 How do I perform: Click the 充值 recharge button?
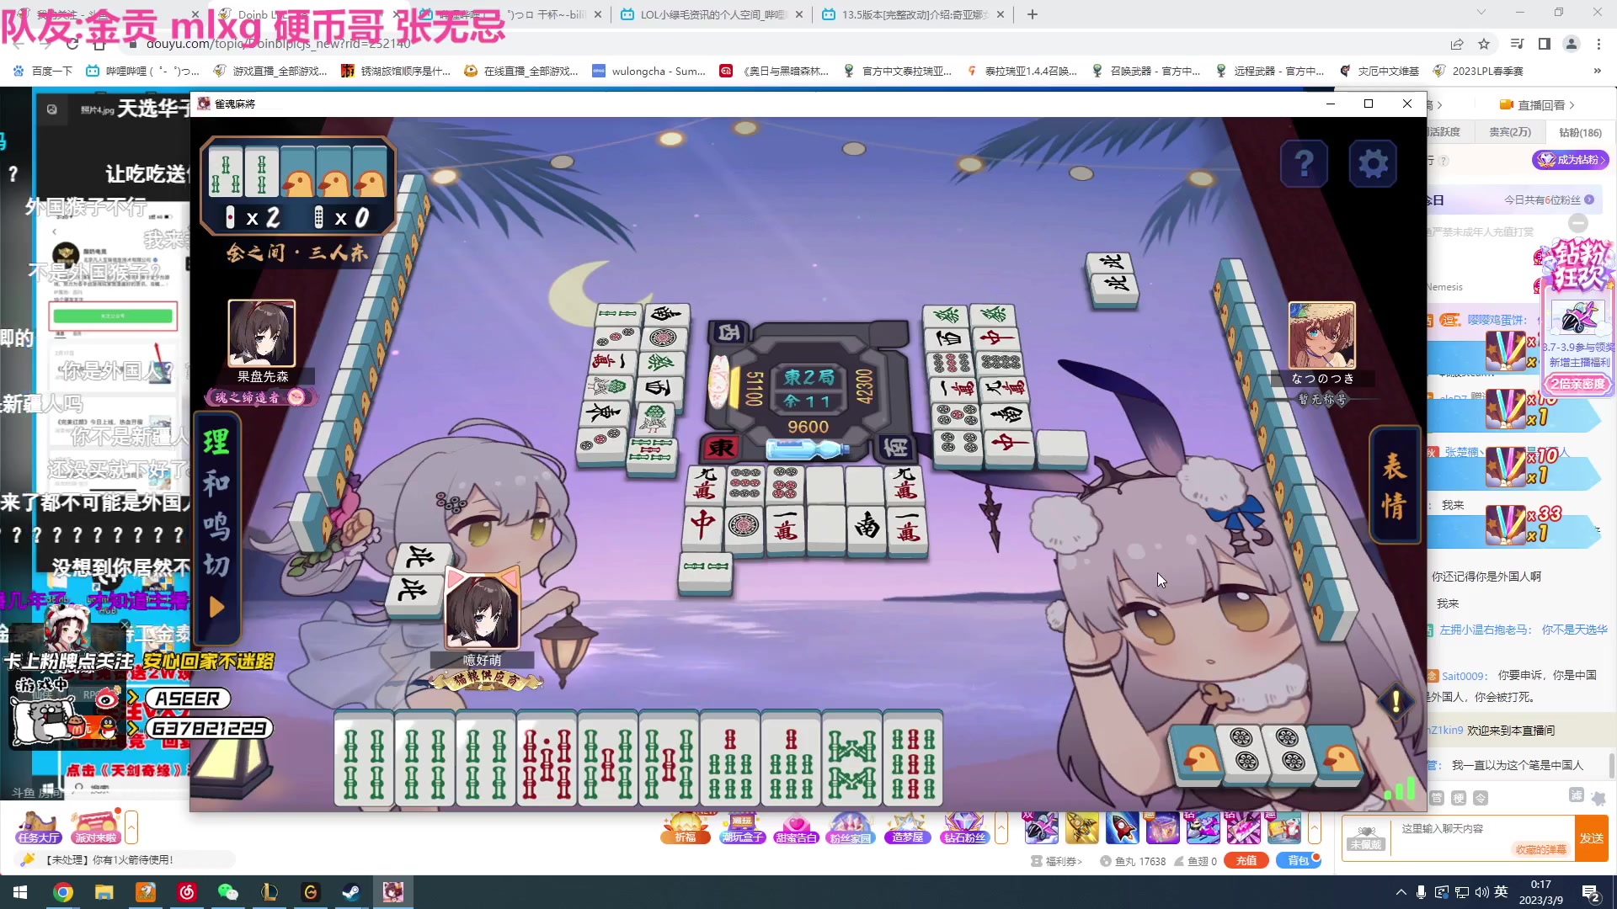click(x=1246, y=860)
